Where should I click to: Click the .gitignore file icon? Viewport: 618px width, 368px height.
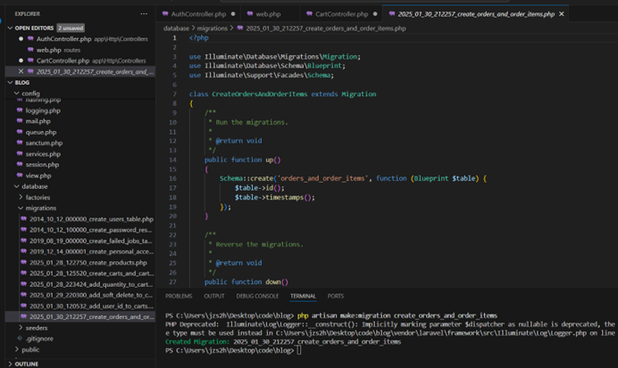click(20, 339)
